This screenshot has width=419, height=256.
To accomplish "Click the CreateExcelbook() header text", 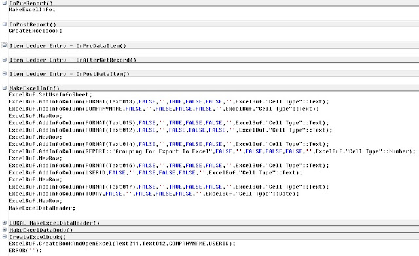I will pyautogui.click(x=38, y=237).
